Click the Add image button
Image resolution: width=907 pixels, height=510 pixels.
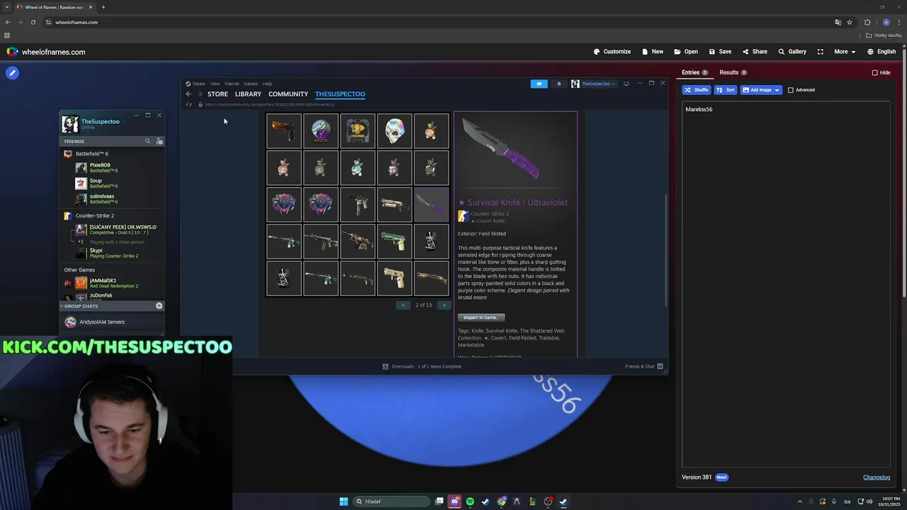point(757,90)
